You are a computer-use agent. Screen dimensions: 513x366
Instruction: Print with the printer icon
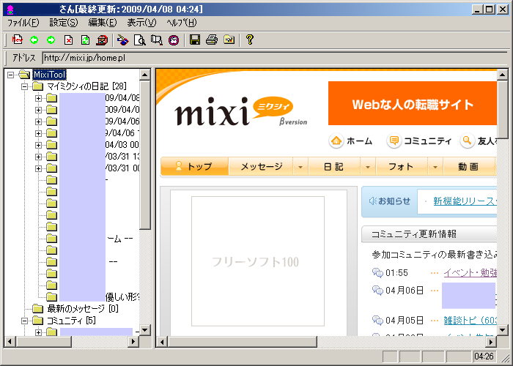[x=212, y=40]
